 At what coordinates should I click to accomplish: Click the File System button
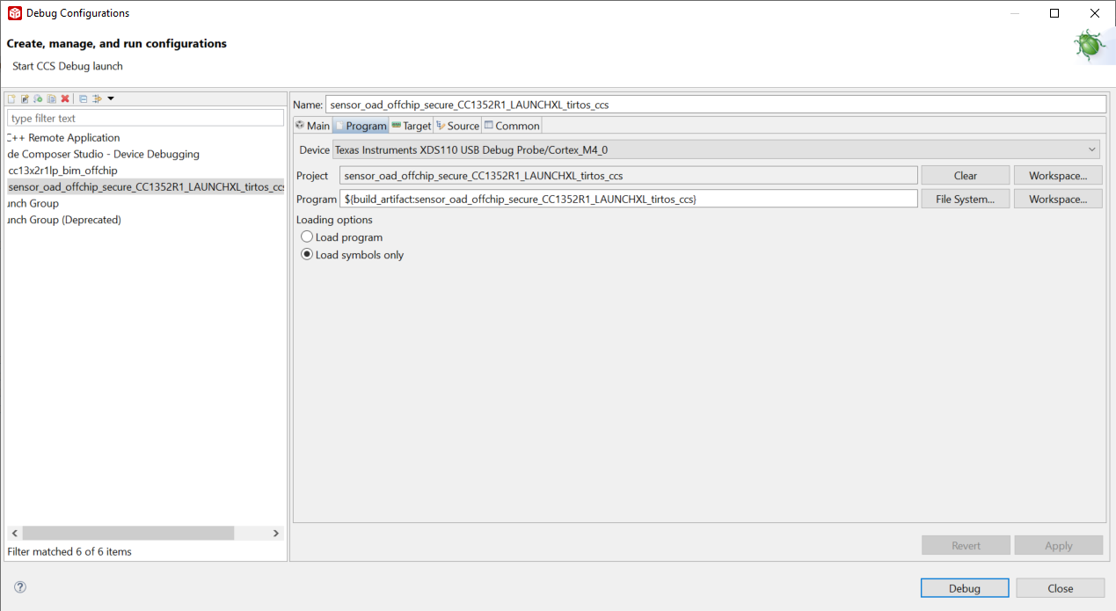(966, 200)
